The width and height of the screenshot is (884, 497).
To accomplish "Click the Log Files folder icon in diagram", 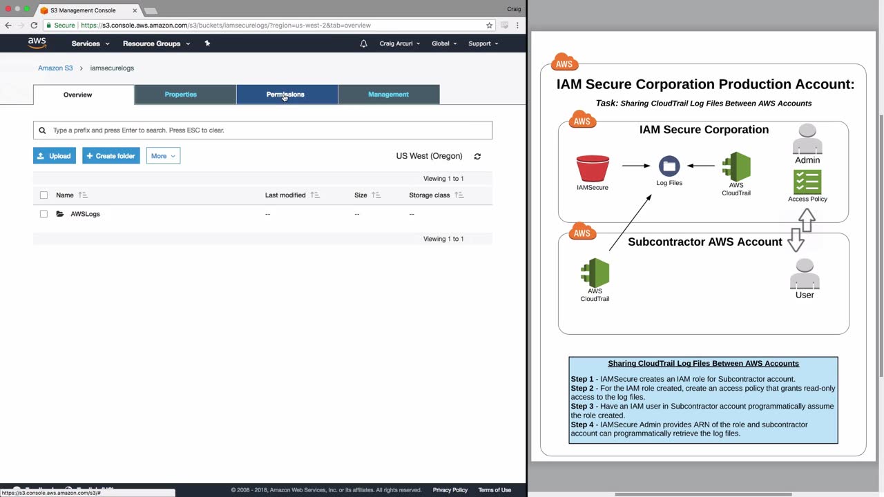I will click(x=669, y=166).
